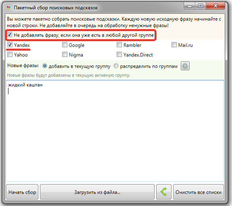
Task: Click on the phrase 'жидкий каштан'
Action: [x=25, y=85]
